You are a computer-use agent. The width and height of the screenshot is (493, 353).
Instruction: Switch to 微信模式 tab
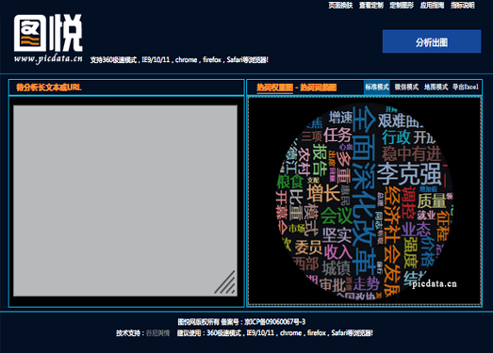406,87
